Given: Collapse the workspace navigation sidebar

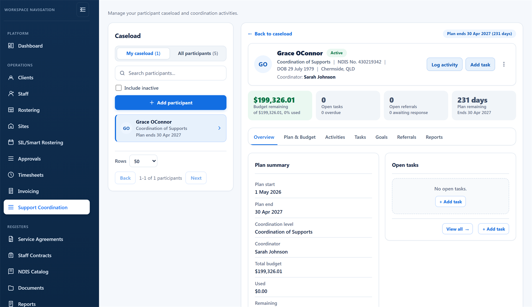Looking at the screenshot, I should pos(83,10).
